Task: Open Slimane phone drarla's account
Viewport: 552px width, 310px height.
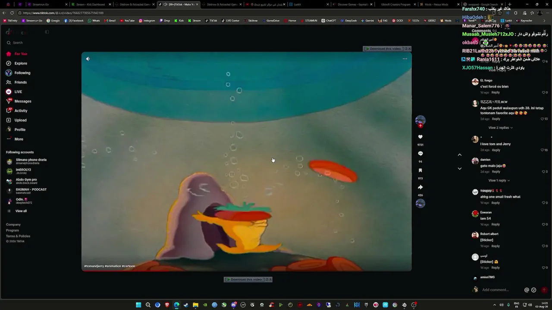Action: [27, 161]
